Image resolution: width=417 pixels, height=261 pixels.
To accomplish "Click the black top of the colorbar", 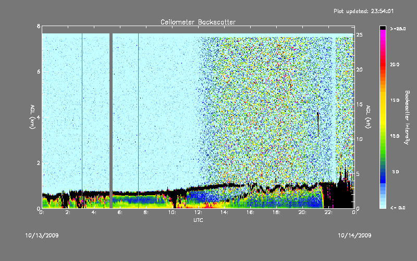I will 383,28.
